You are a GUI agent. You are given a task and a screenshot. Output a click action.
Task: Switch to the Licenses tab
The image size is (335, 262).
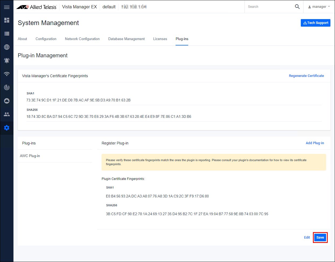tap(160, 39)
